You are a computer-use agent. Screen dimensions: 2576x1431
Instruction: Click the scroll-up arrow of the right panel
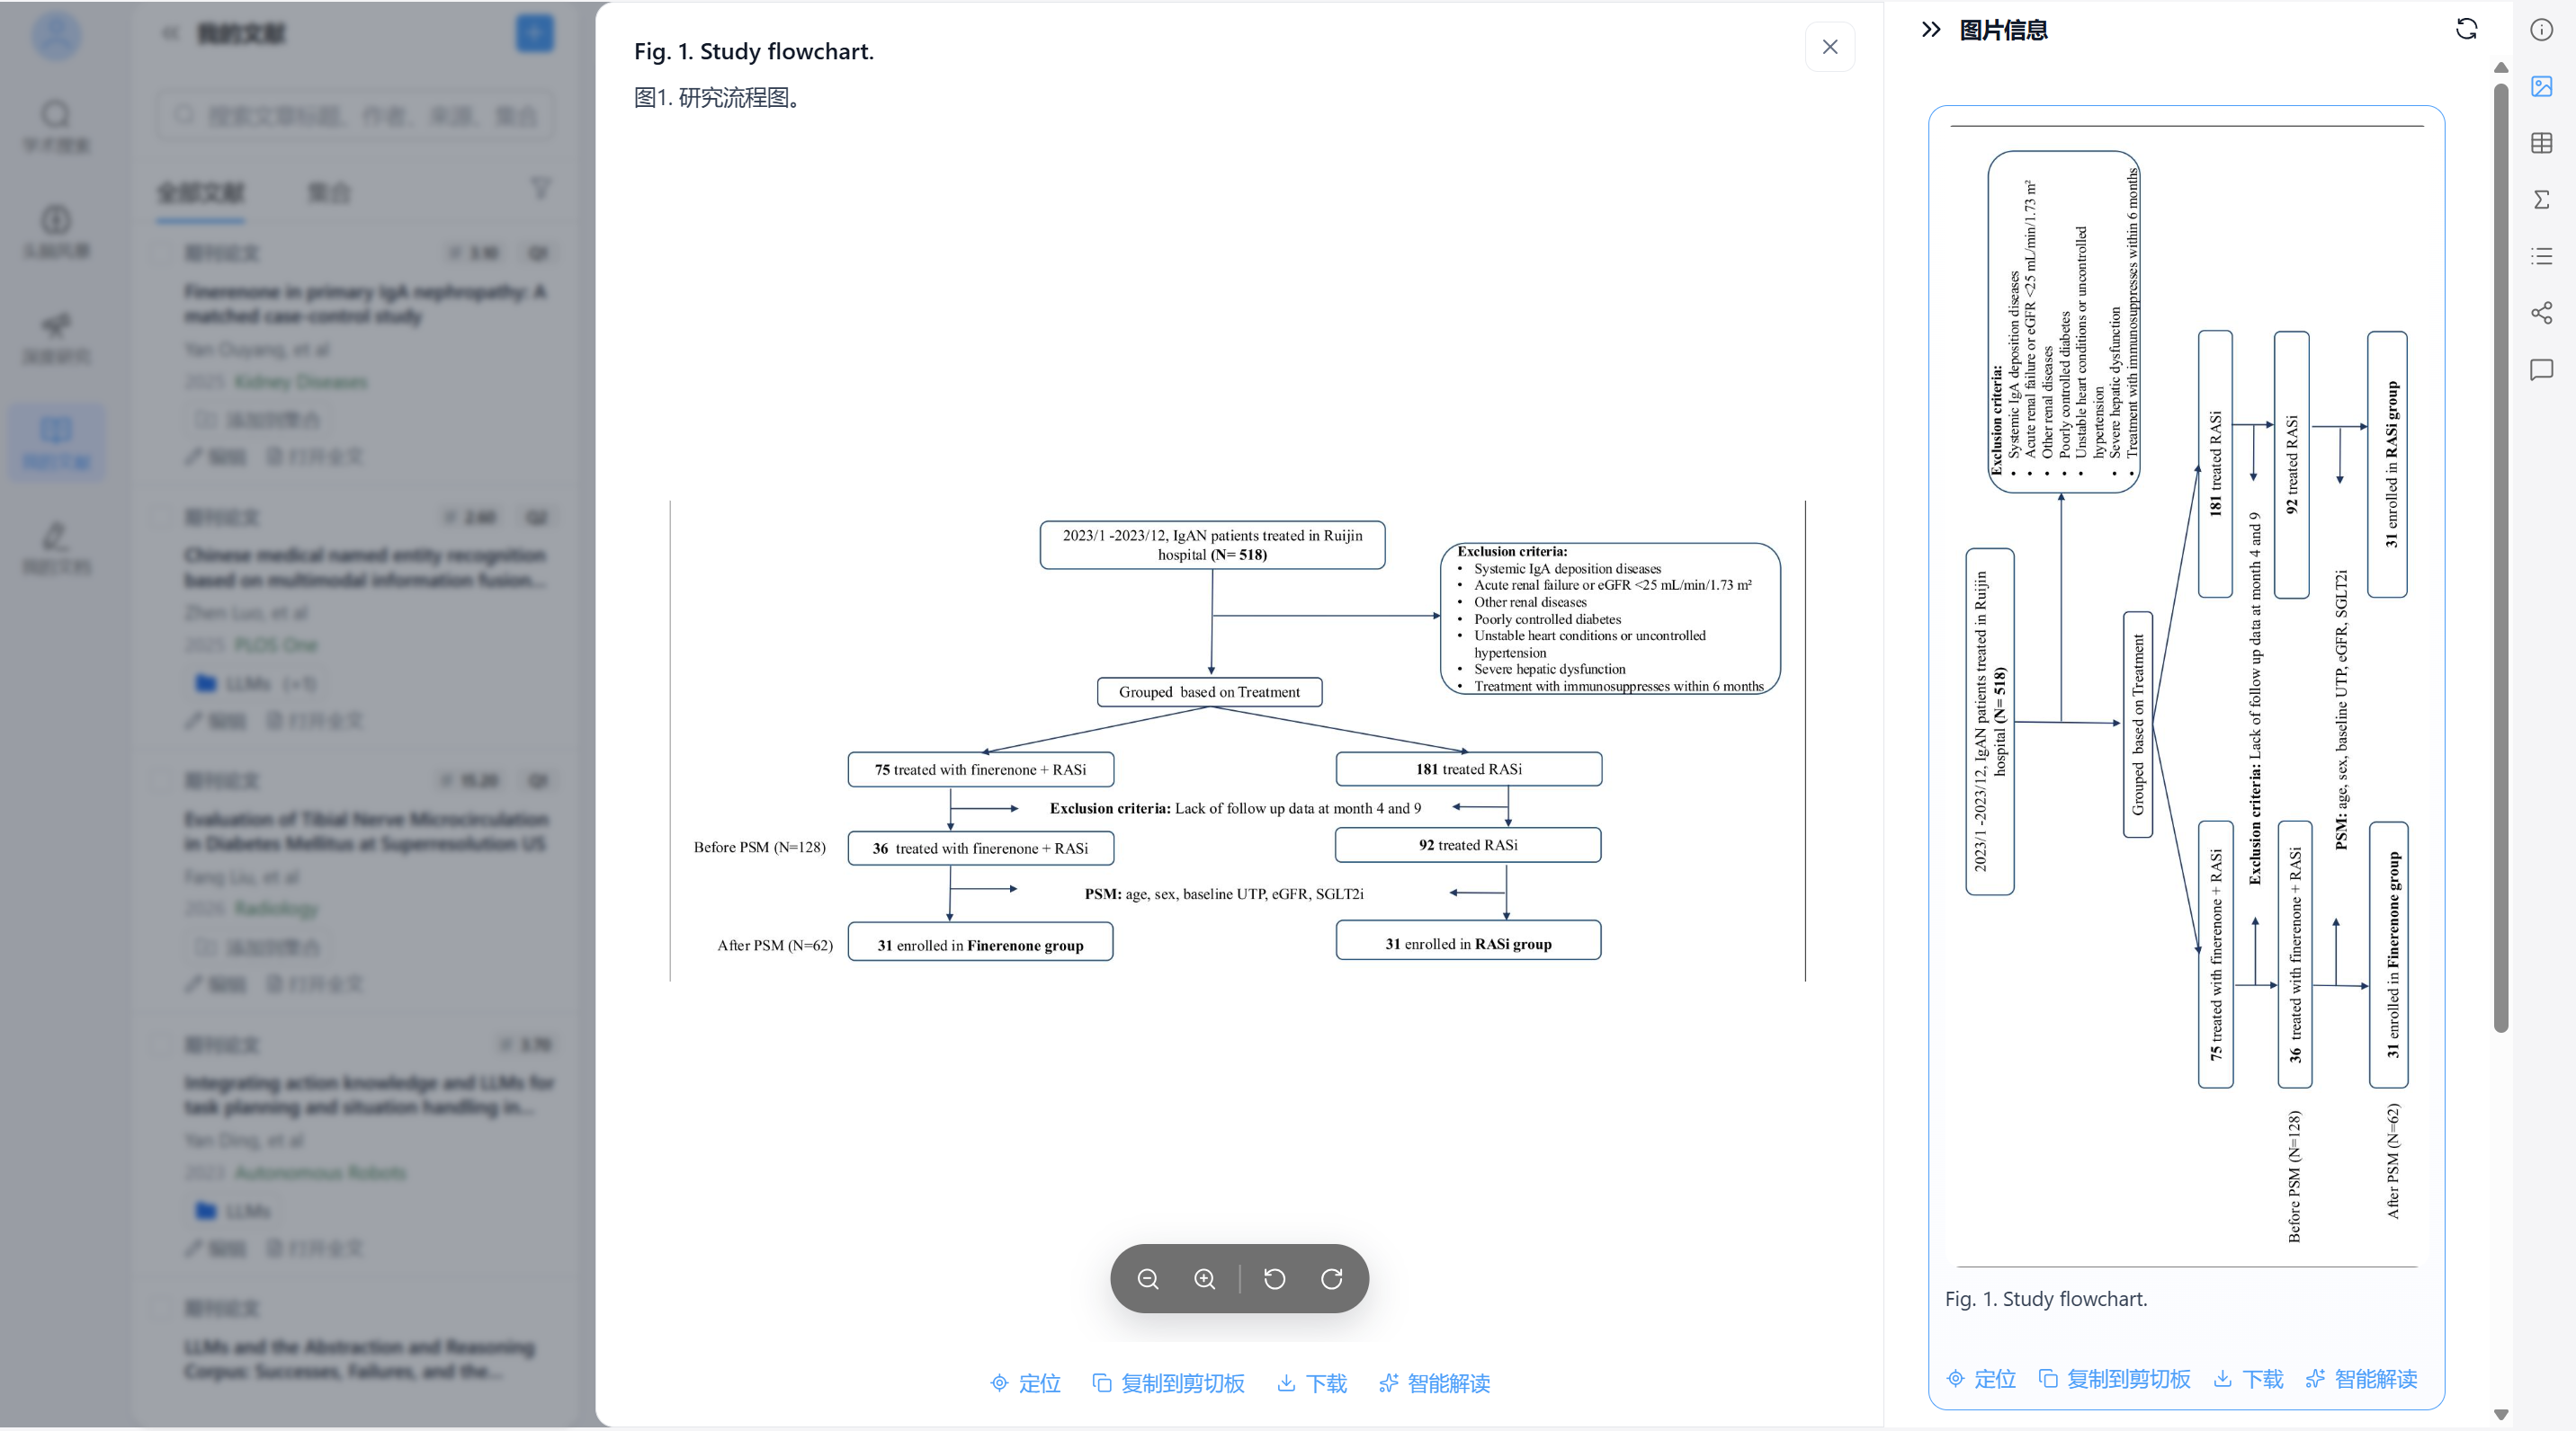2501,68
